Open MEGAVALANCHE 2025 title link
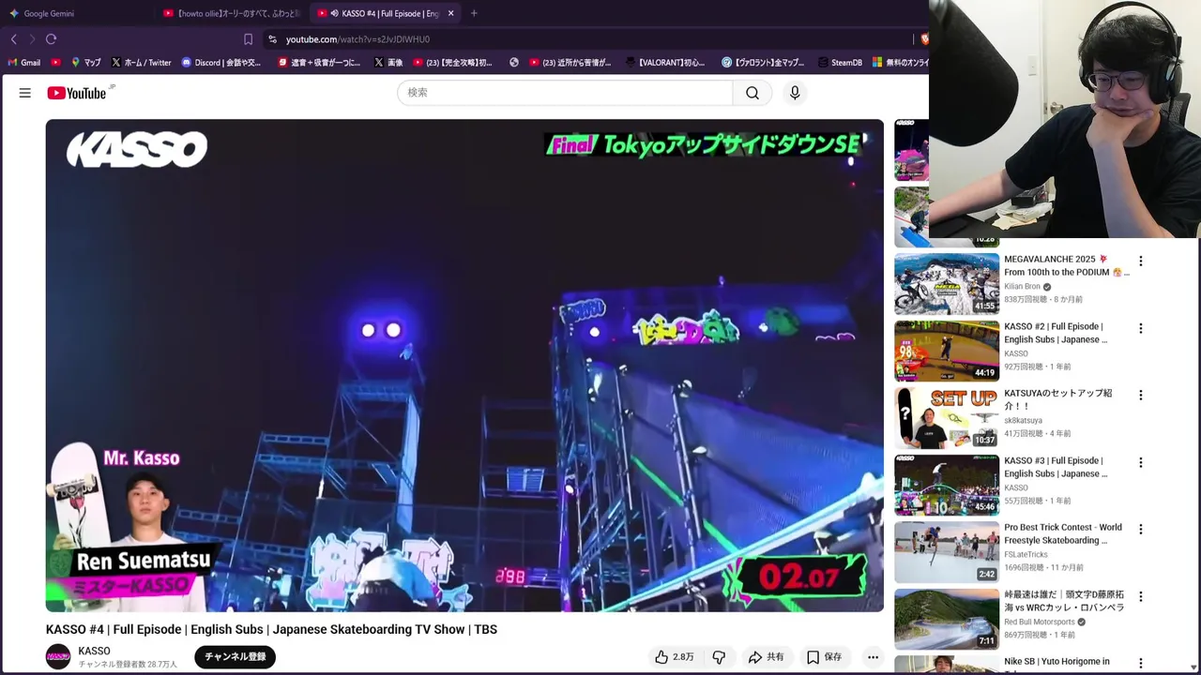This screenshot has height=675, width=1201. 1066,265
